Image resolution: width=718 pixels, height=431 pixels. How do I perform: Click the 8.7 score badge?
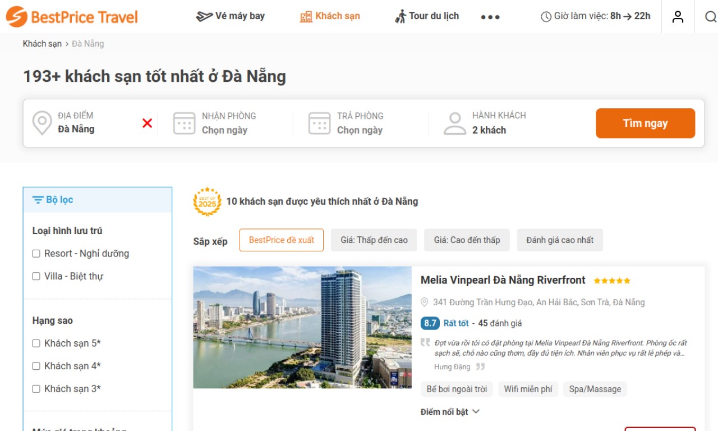tap(430, 323)
